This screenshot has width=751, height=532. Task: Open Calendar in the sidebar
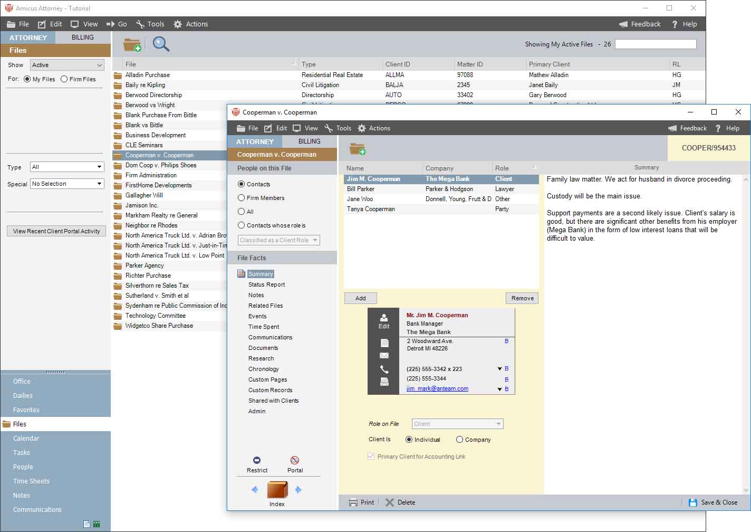(26, 438)
